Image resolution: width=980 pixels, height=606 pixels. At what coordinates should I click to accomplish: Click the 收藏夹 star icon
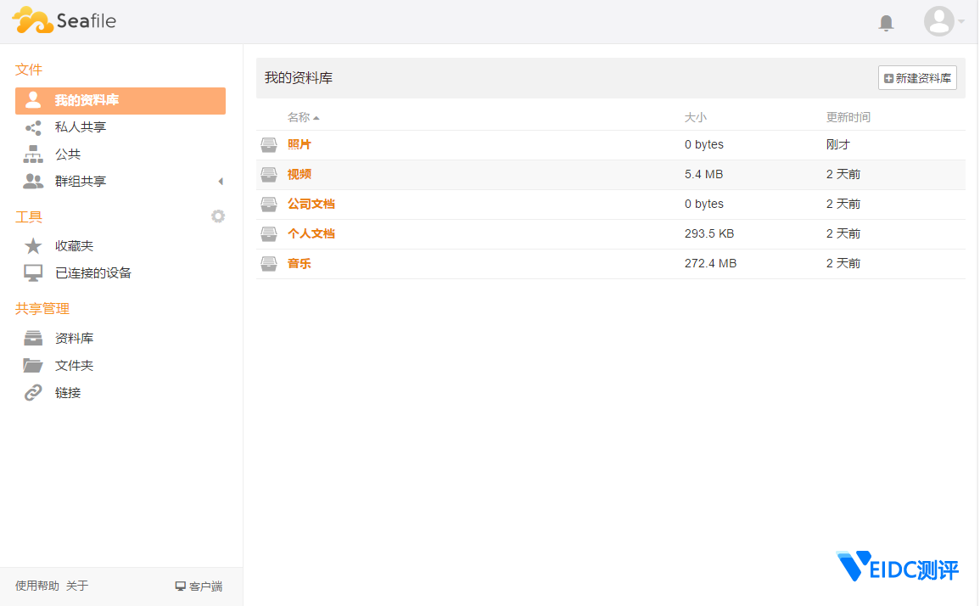(x=33, y=246)
